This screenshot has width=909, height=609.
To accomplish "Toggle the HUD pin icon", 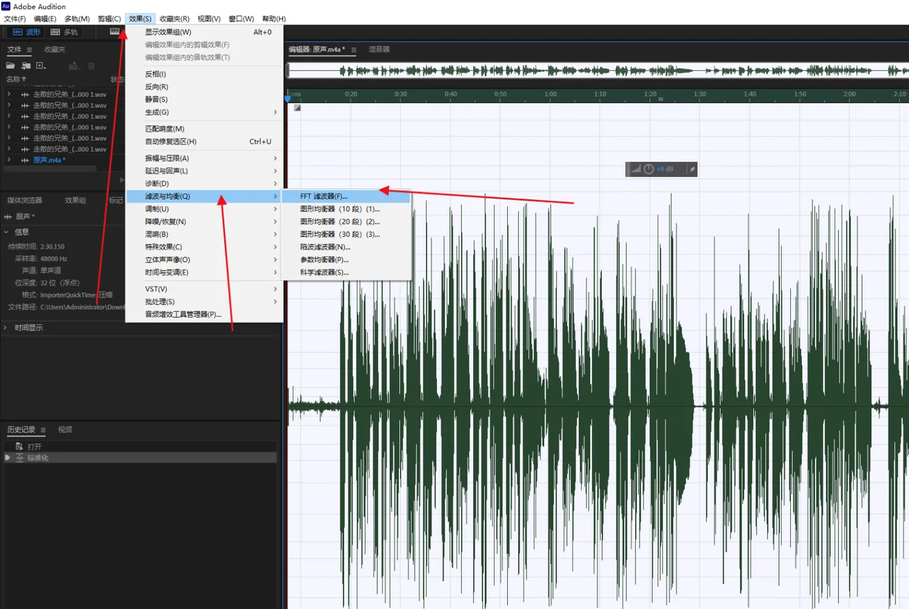I will [x=692, y=169].
